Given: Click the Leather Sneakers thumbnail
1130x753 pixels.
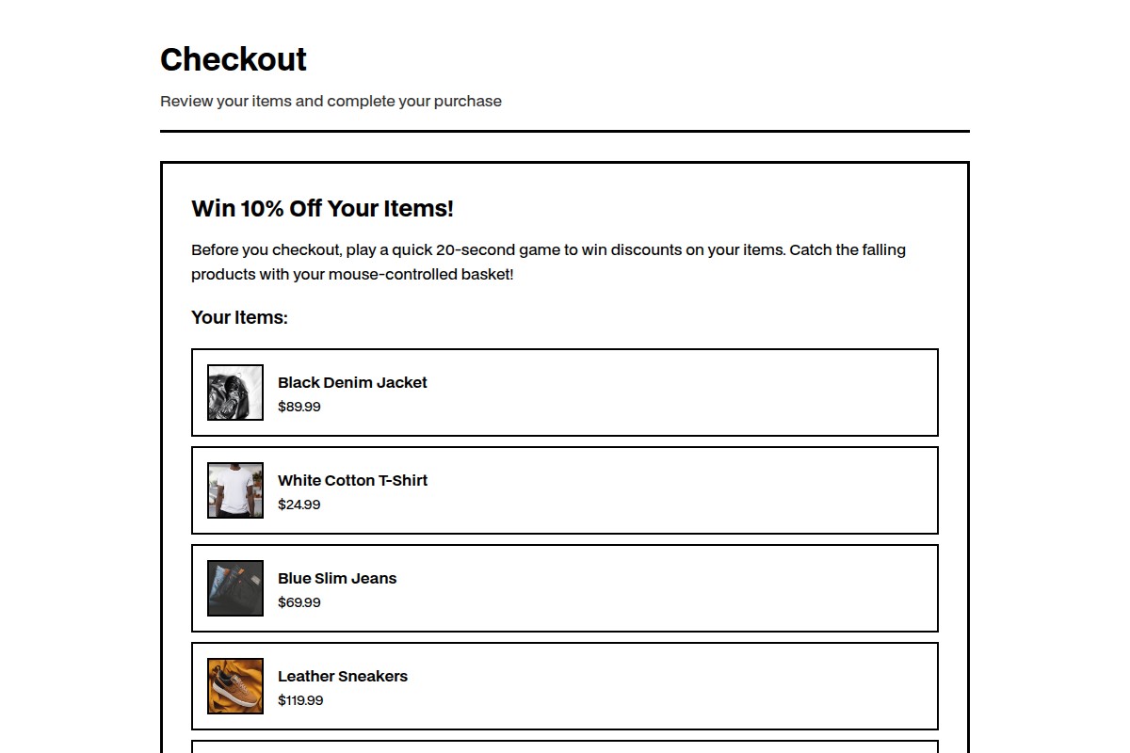Looking at the screenshot, I should pyautogui.click(x=234, y=685).
